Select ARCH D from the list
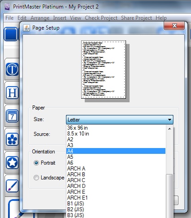This screenshot has height=218, width=191. click(116, 186)
